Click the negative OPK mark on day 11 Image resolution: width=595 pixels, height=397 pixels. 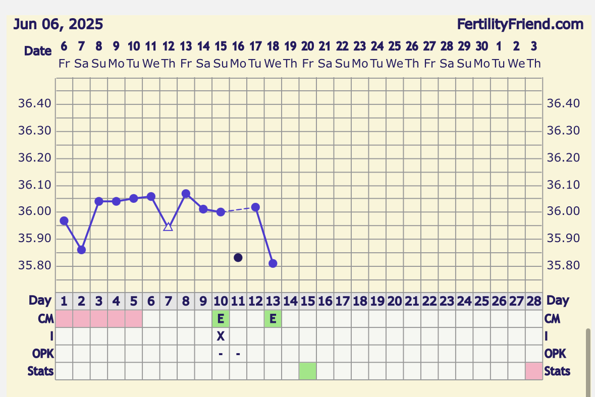pyautogui.click(x=238, y=354)
